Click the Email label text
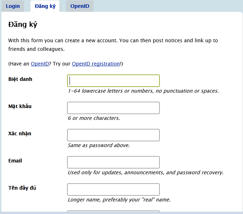The width and height of the screenshot is (243, 214). 15,161
